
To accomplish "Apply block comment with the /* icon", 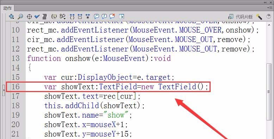I will [96, 17].
